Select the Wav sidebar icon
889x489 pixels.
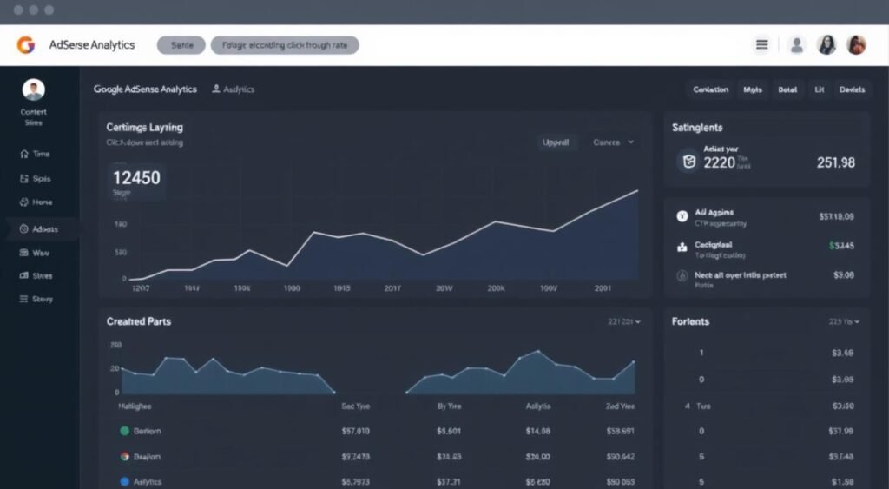[23, 253]
